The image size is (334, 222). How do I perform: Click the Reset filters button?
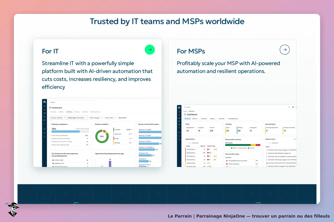pos(122,118)
